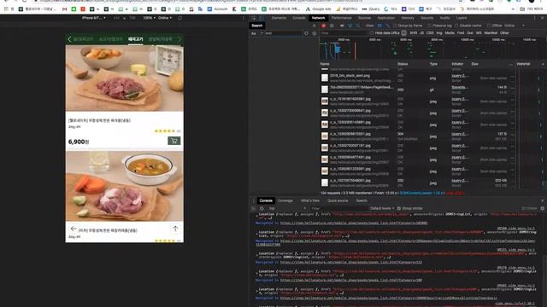
Task: Switch to the Sources tab
Action: coord(365,18)
